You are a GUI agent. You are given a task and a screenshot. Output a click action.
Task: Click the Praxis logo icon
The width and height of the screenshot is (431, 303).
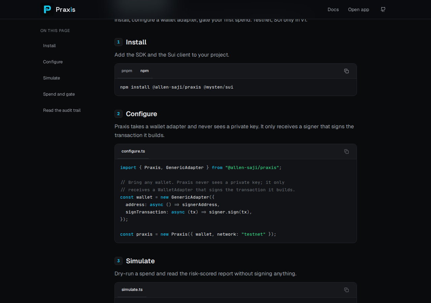[47, 9]
